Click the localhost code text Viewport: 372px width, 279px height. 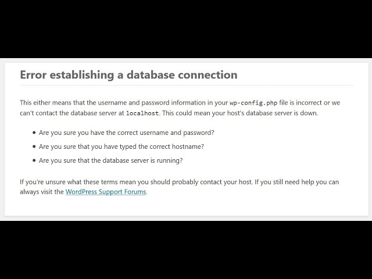pos(142,113)
